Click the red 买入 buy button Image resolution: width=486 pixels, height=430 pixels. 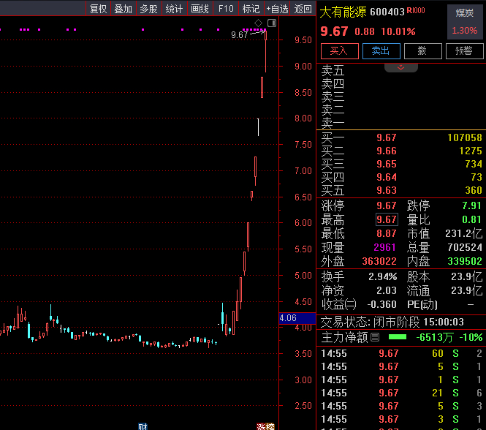[x=339, y=51]
